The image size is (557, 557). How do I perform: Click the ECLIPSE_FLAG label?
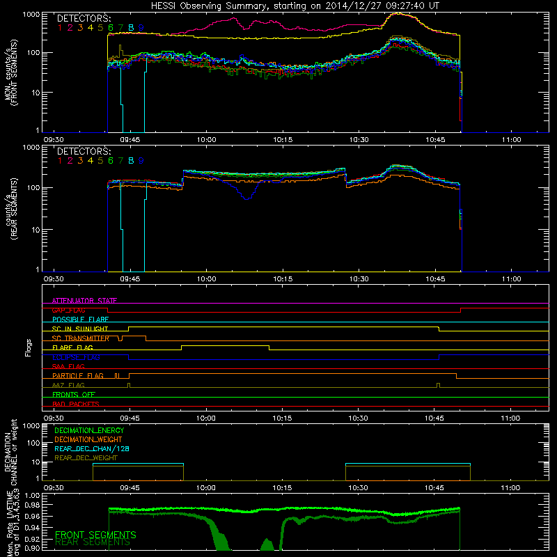(x=76, y=357)
